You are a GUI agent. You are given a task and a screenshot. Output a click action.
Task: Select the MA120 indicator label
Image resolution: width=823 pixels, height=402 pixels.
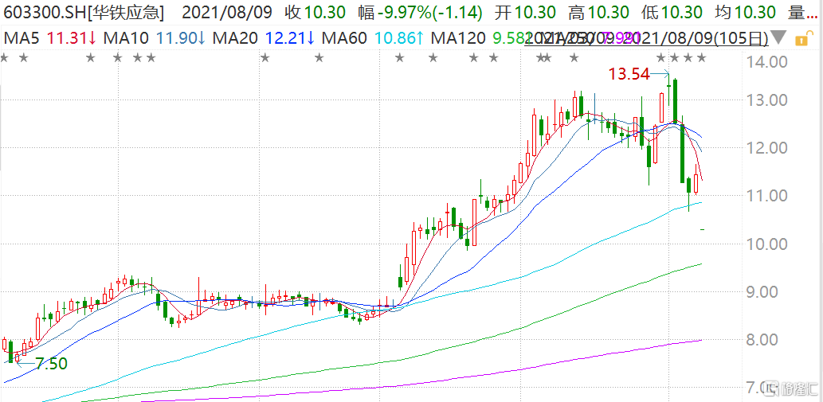[x=457, y=38]
